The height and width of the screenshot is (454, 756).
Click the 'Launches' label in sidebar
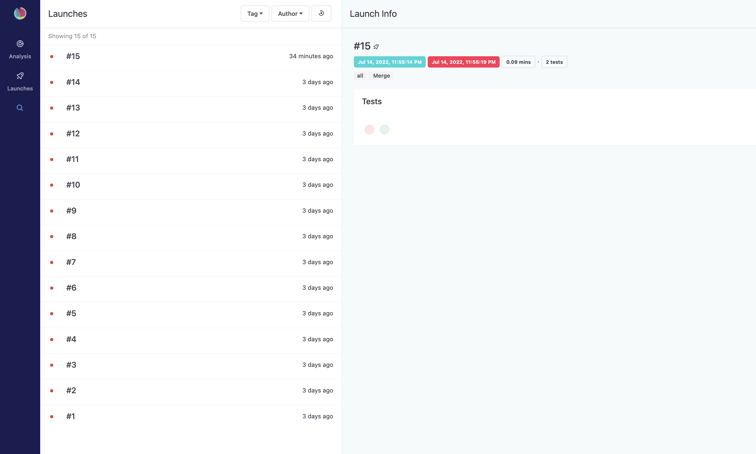pyautogui.click(x=20, y=88)
